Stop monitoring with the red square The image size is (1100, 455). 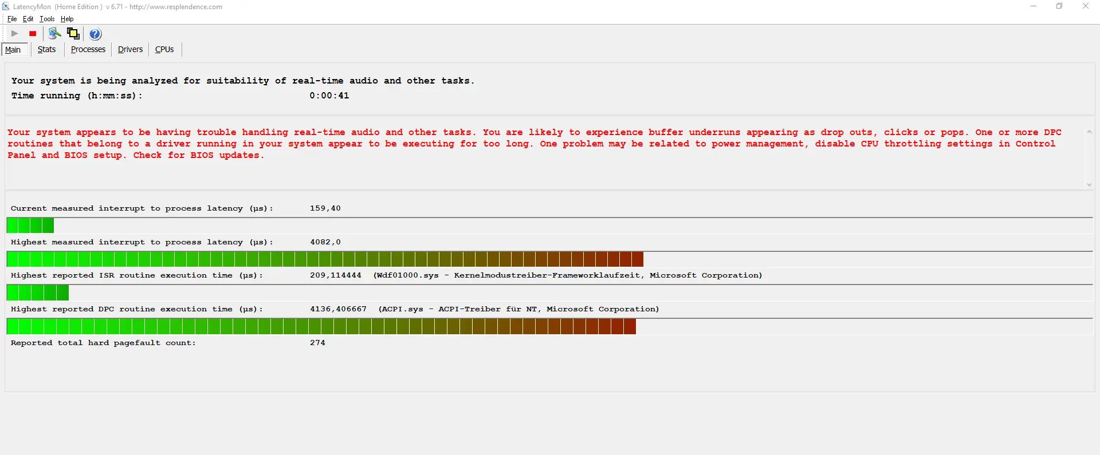(33, 34)
